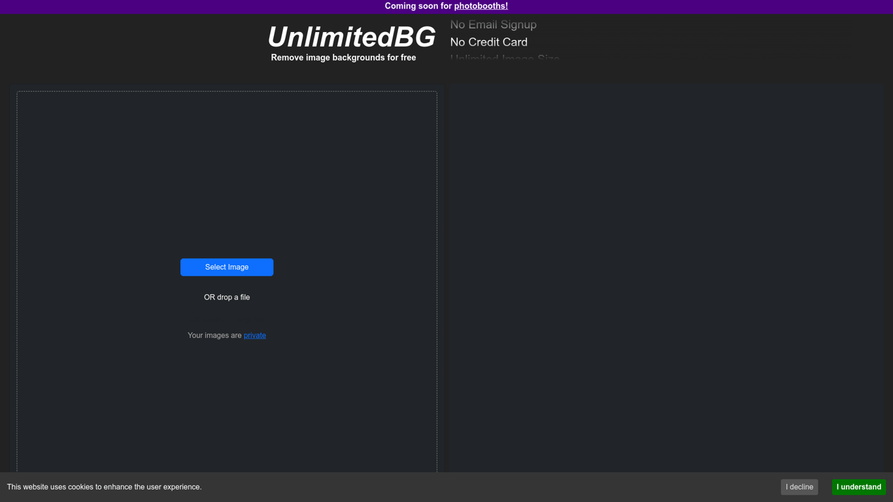Click the Select Image button
The height and width of the screenshot is (502, 893).
(227, 267)
